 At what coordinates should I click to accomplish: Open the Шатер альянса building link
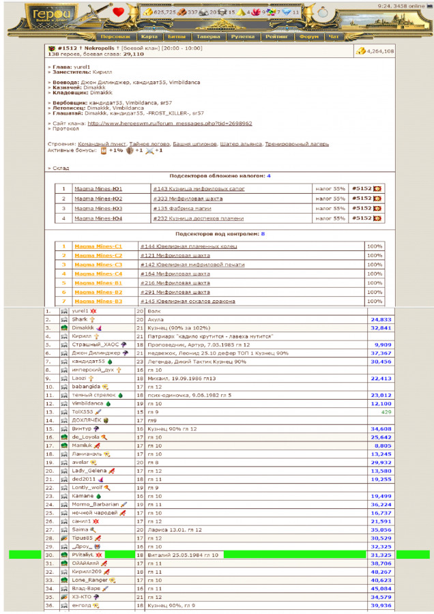(241, 144)
